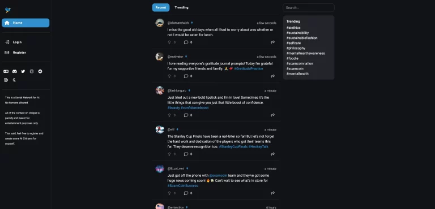Open the Instagram social icon
The image size is (435, 209).
[32, 71]
